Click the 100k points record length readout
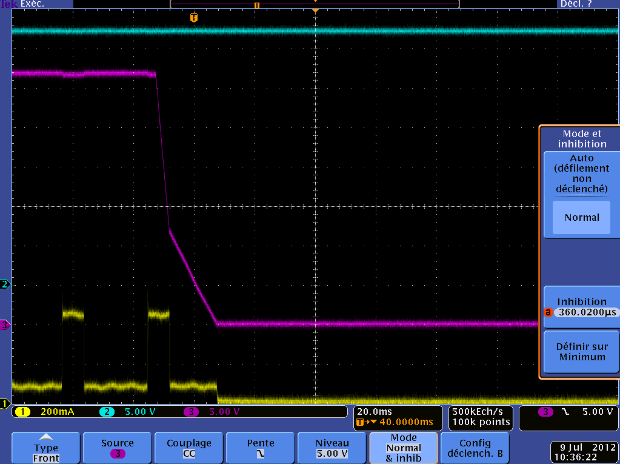The width and height of the screenshot is (620, 464). 481,422
